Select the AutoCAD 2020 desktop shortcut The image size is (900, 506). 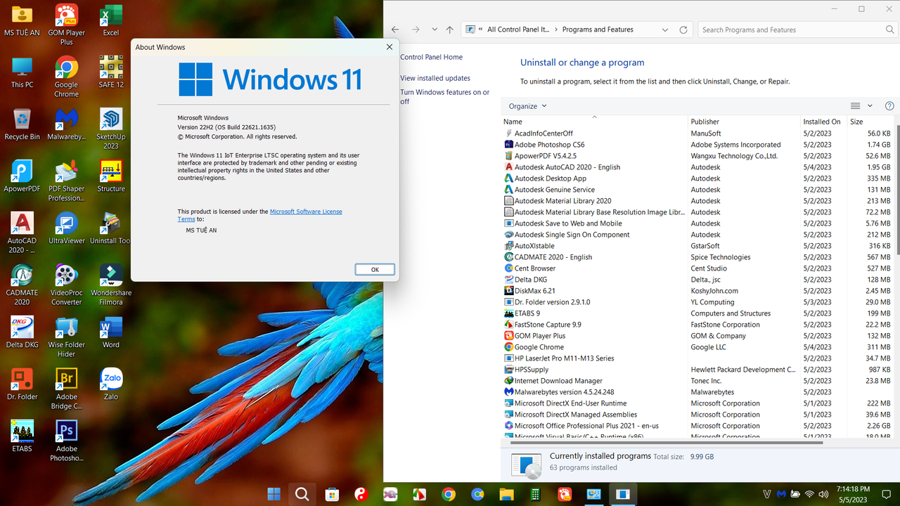[x=22, y=232]
